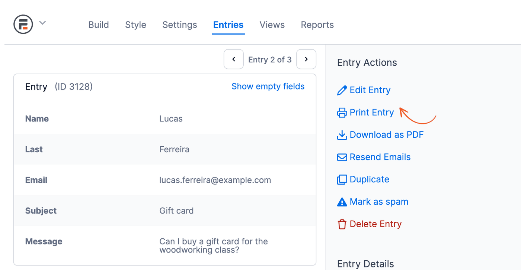
Task: Click the pencil icon for Edit Entry
Action: 342,90
